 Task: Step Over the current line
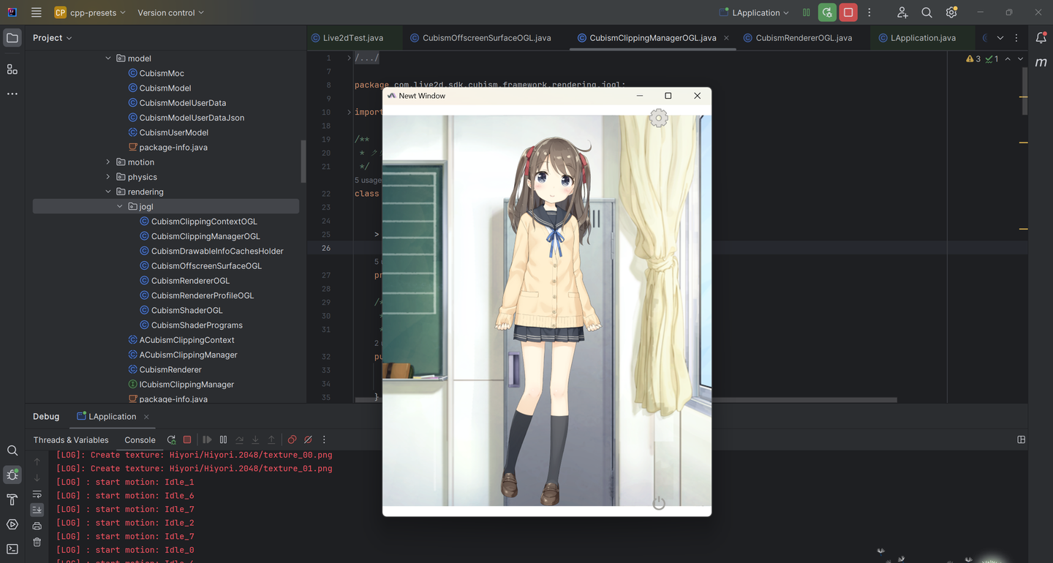239,439
